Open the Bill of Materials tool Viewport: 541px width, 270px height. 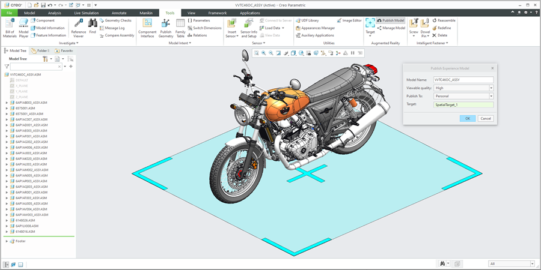point(10,28)
